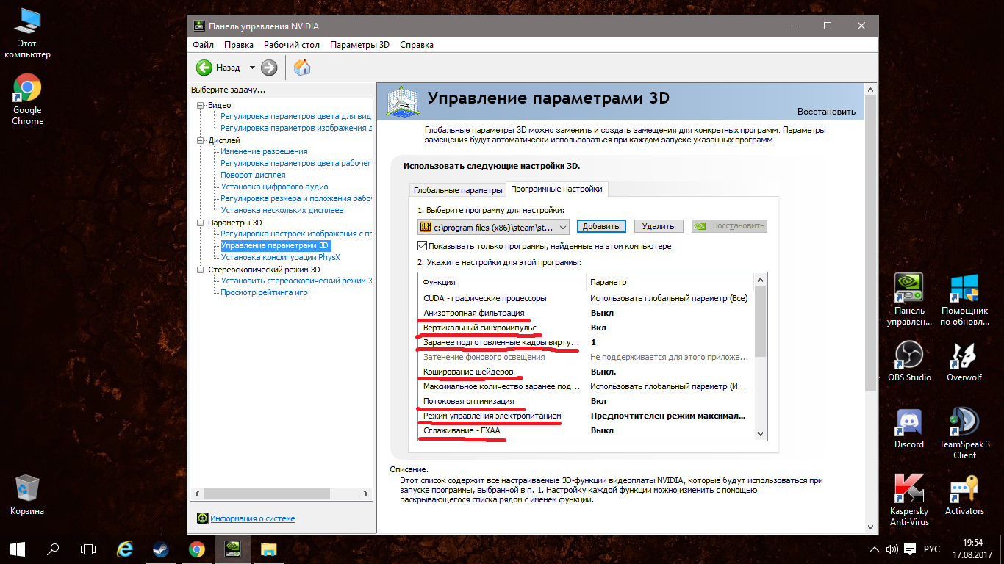Select Установка цифрового аудио tree item
1004x564 pixels.
pos(274,187)
